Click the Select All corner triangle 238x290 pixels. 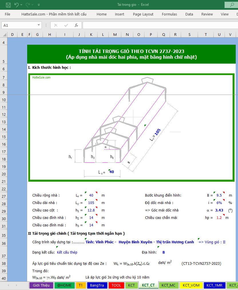4,35
